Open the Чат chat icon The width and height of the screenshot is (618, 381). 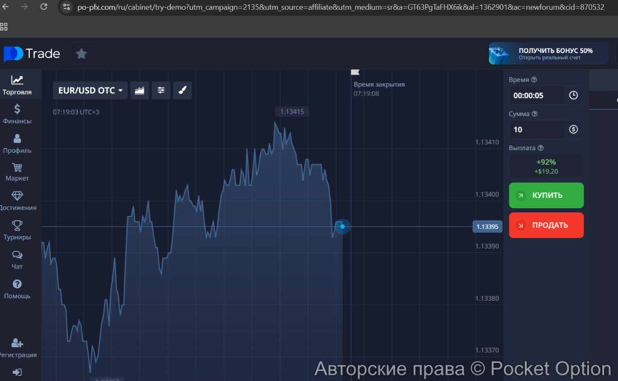click(17, 260)
